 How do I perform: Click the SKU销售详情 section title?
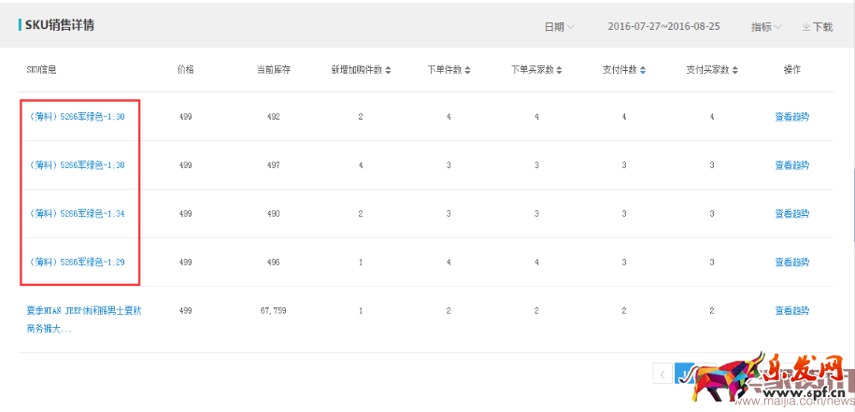(60, 25)
